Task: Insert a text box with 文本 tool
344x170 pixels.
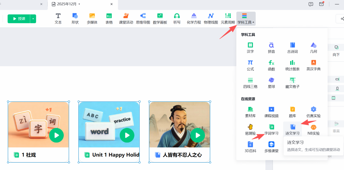Action: click(58, 19)
